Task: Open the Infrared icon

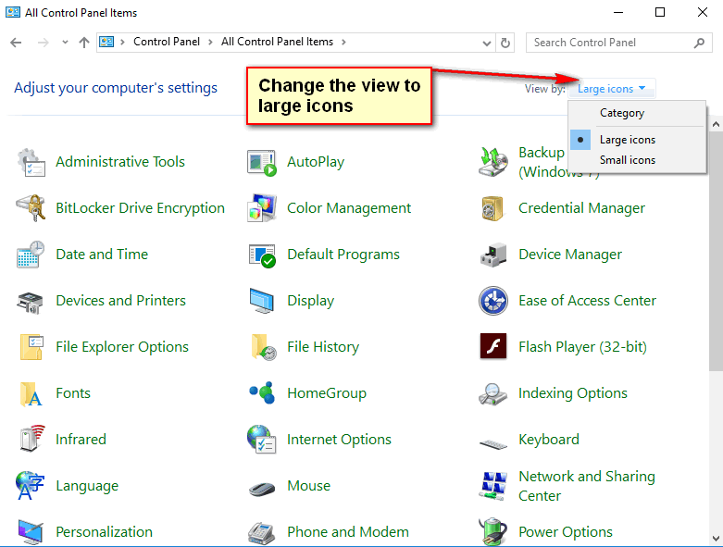Action: (x=32, y=438)
